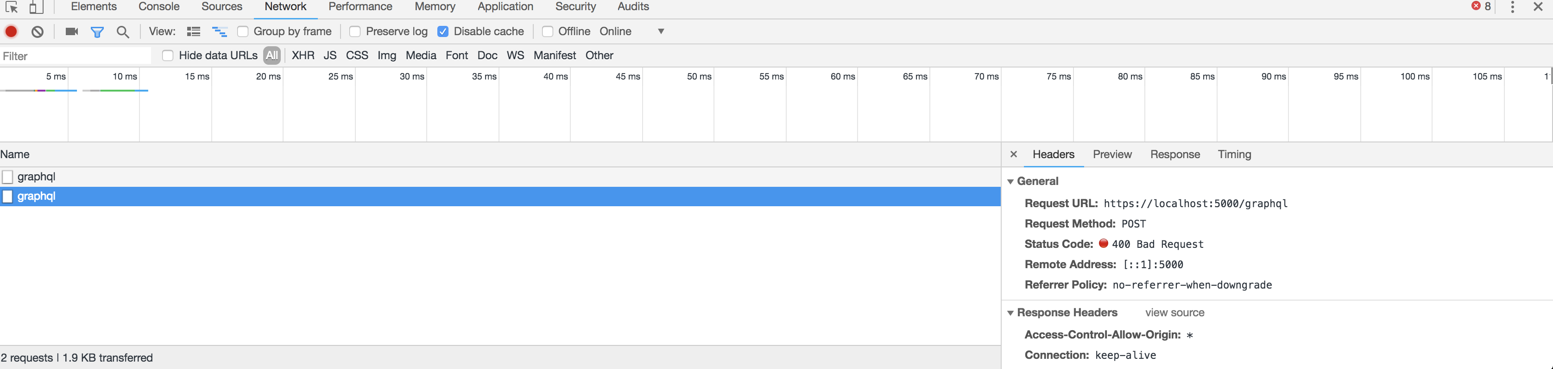Enable Preserve log checkbox
This screenshot has width=1553, height=369.
[355, 32]
